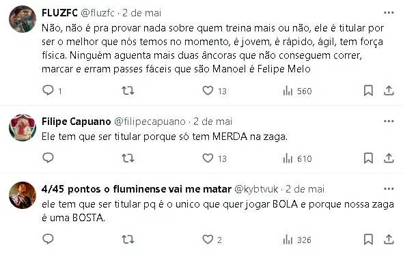Reply to Filipe Capuano's tweet
Image resolution: width=403 pixels, height=254 pixels.
48,158
